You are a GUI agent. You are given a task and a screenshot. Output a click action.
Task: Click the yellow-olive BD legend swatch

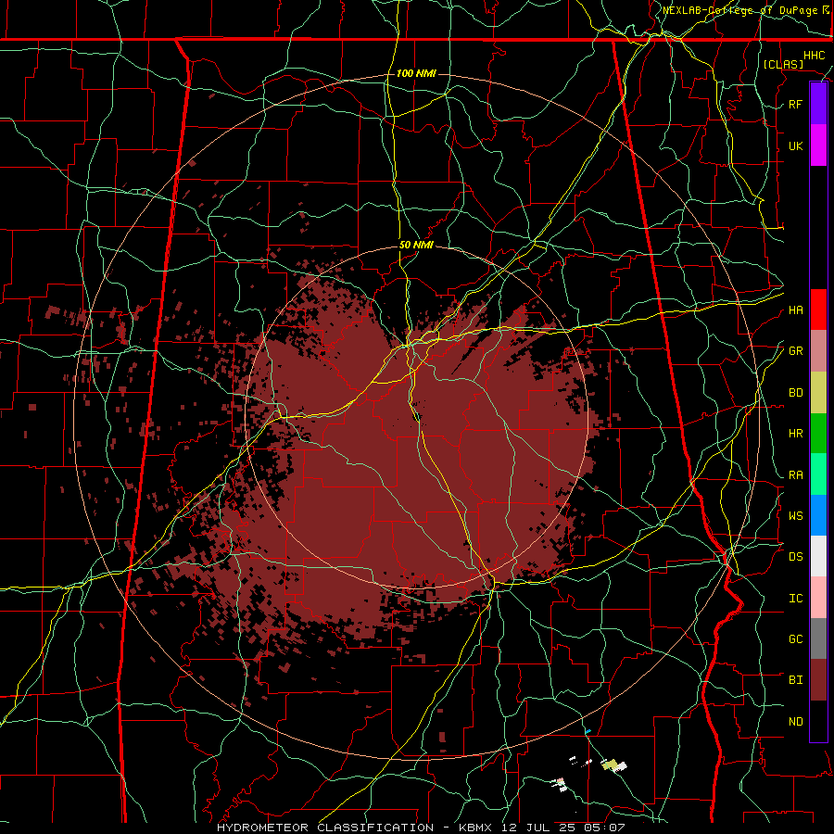[818, 393]
